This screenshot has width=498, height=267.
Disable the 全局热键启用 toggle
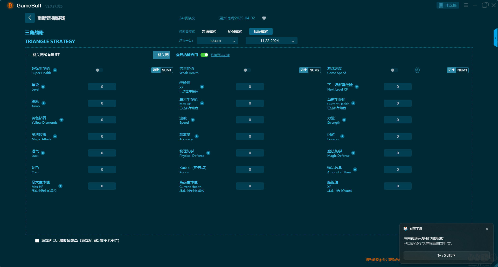coord(204,55)
